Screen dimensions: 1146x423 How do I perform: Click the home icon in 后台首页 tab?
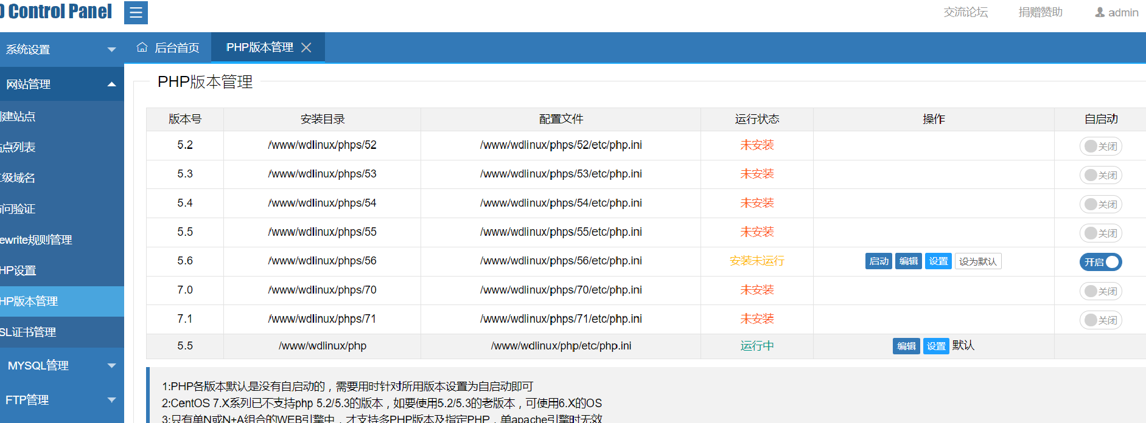point(142,47)
